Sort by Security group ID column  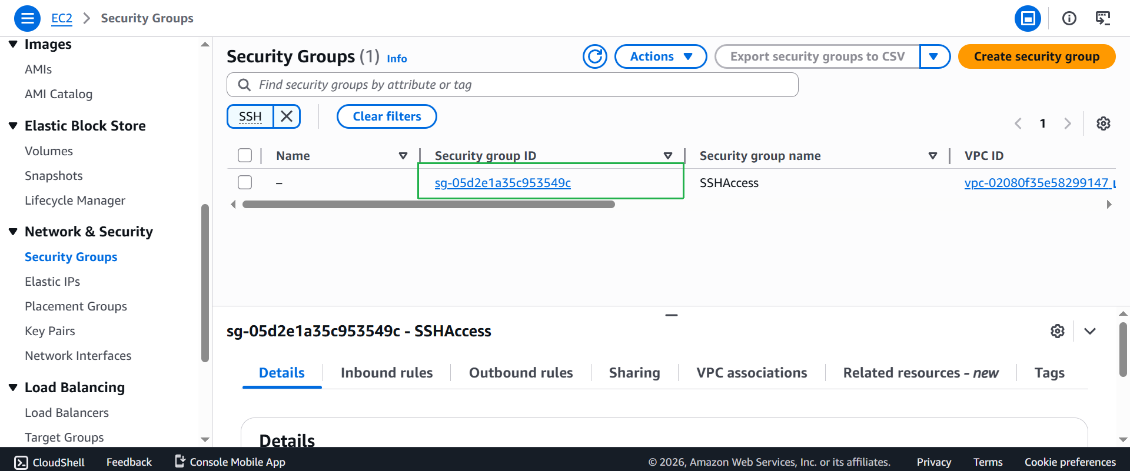tap(668, 156)
